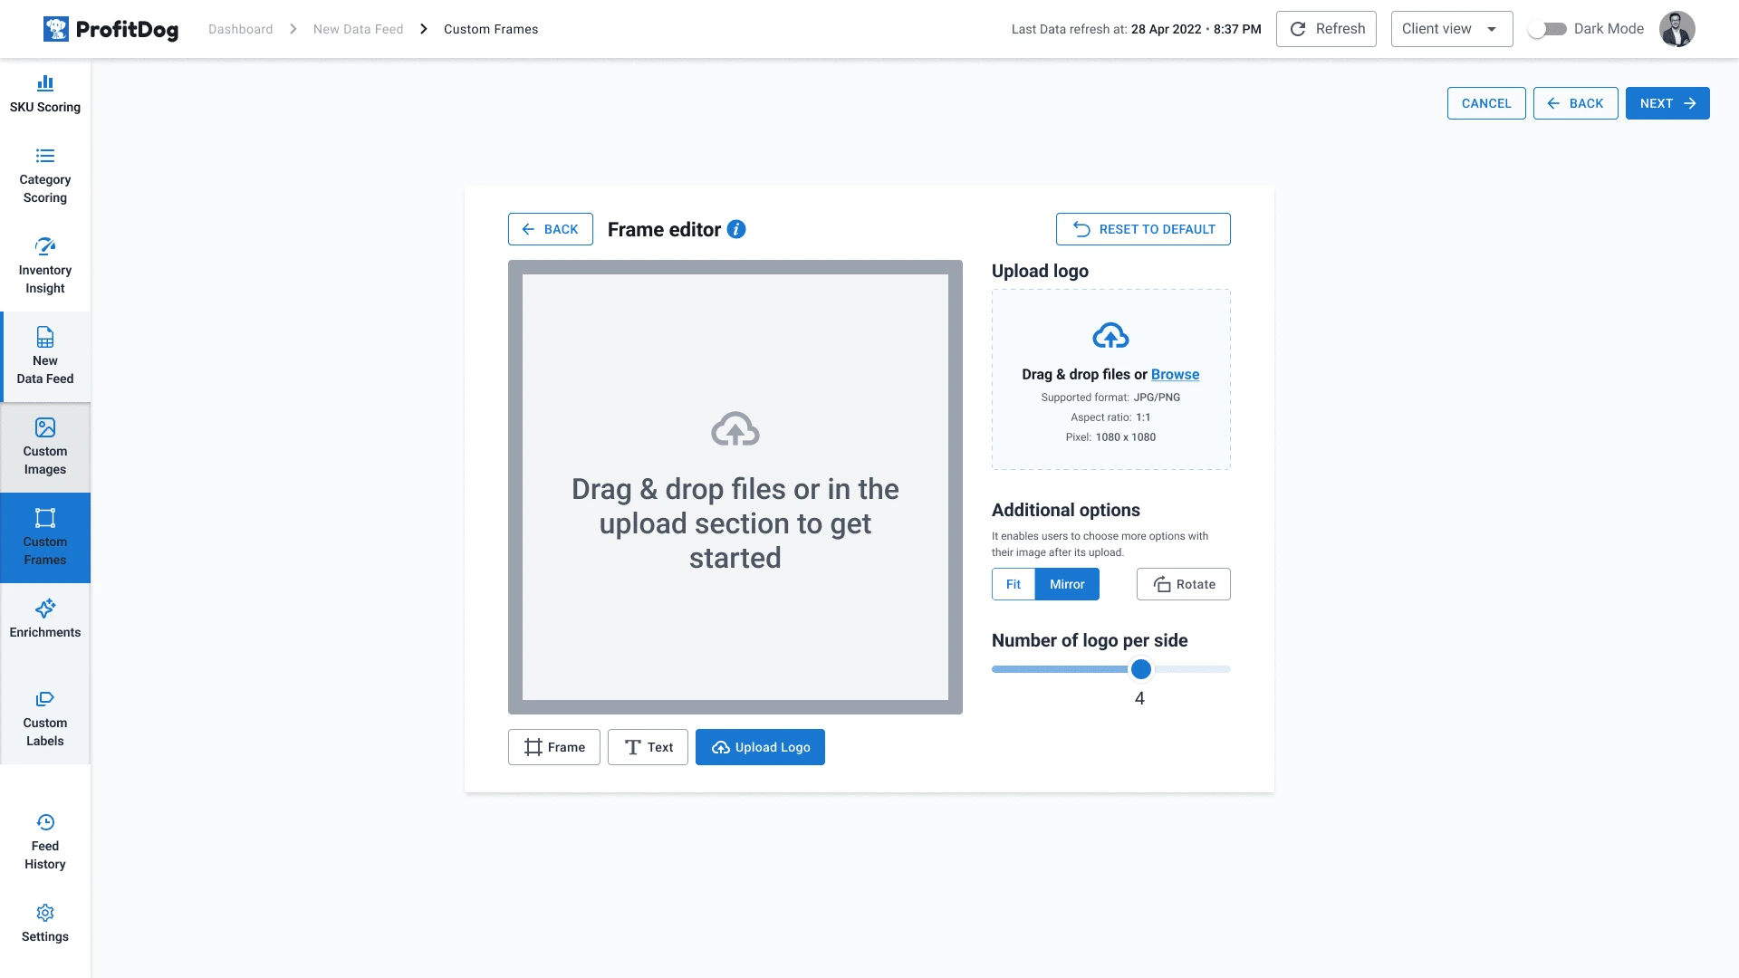Viewport: 1739px width, 978px height.
Task: Expand the Client view dropdown
Action: coord(1451,29)
